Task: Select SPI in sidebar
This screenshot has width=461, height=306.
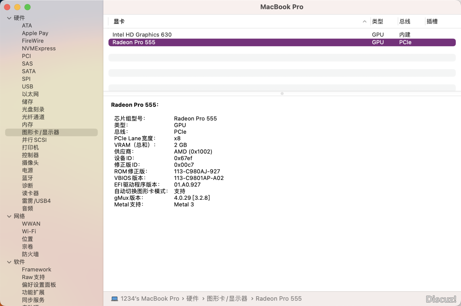Action: [x=26, y=79]
